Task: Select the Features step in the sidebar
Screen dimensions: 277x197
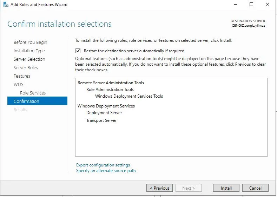Action: click(22, 76)
